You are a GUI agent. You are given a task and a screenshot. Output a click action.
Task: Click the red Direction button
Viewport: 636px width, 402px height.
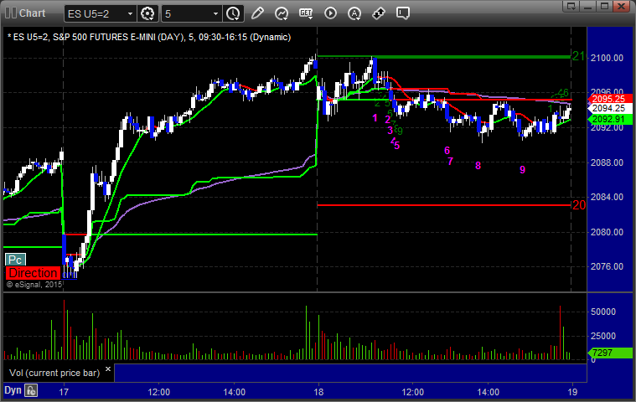(34, 273)
